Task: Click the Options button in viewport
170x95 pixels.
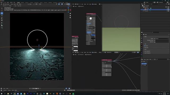Action: click(69, 6)
